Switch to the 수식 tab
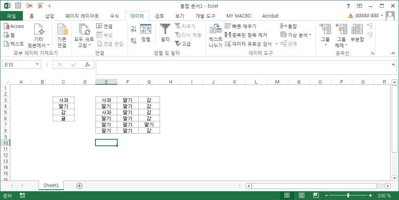This screenshot has width=399, height=200. click(x=114, y=16)
